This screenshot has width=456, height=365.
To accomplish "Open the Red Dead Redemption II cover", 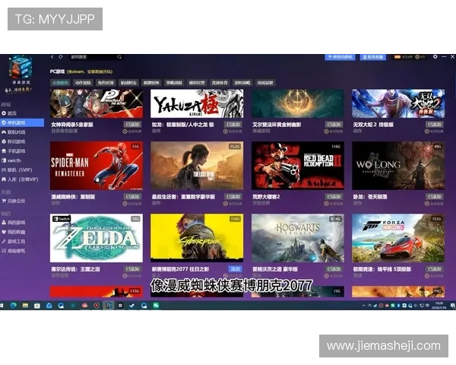I will pos(297,165).
